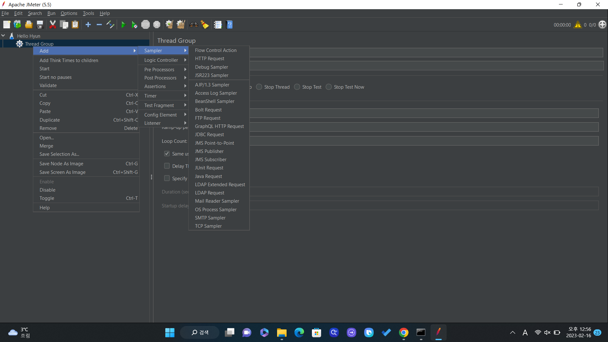Image resolution: width=608 pixels, height=342 pixels.
Task: Open the File menu
Action: coord(5,13)
